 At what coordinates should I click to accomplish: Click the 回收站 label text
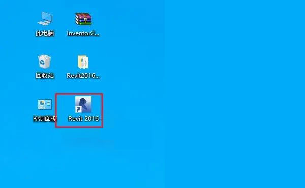tap(45, 76)
